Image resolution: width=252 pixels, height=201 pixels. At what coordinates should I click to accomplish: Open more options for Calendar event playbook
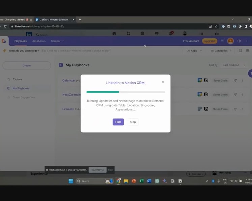pos(242,80)
